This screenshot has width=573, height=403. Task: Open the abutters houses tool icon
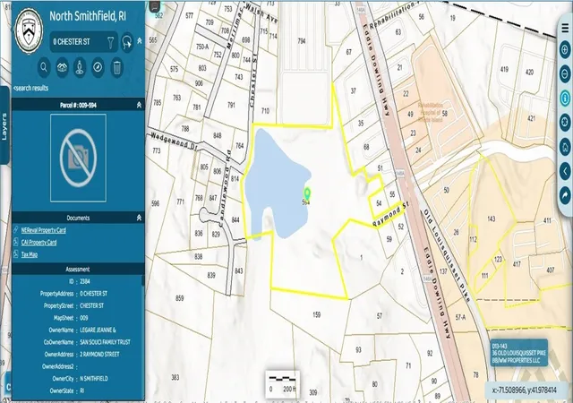[x=62, y=68]
